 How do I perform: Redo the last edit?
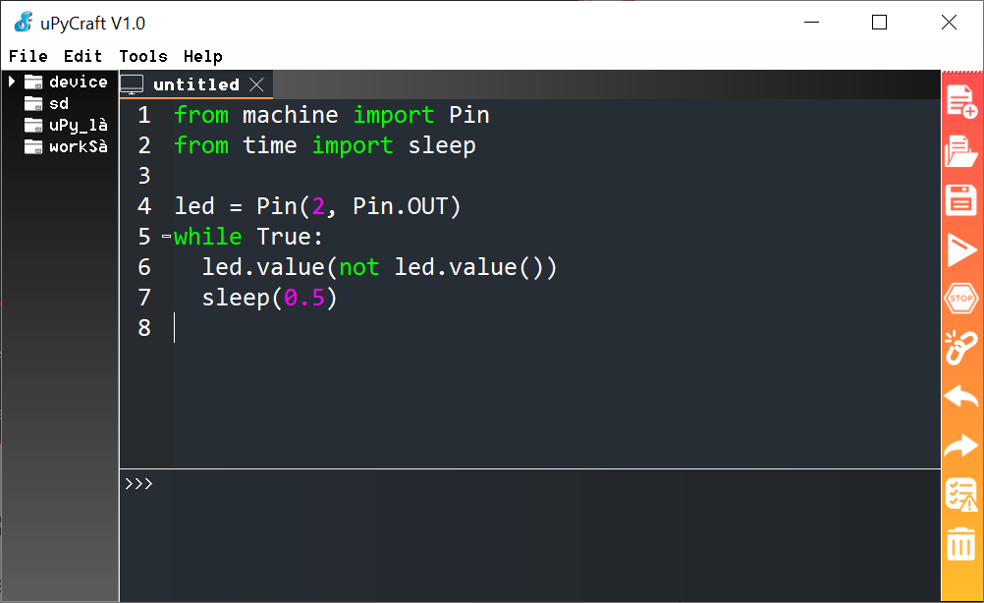960,446
